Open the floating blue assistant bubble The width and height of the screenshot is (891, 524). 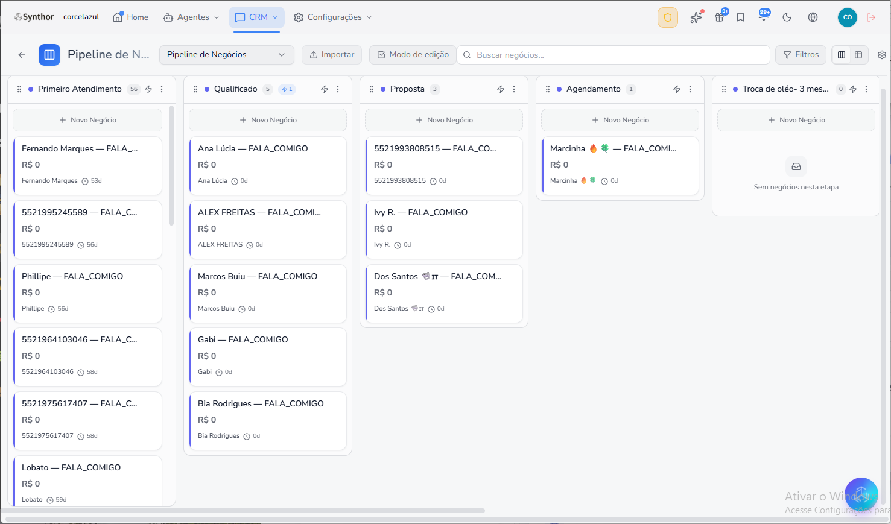pyautogui.click(x=861, y=494)
